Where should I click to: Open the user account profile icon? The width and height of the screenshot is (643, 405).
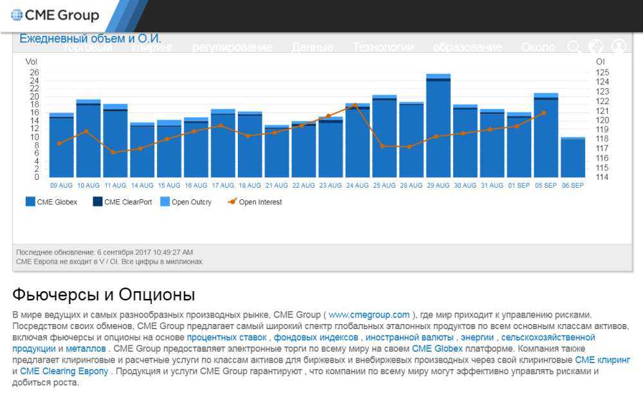(619, 46)
